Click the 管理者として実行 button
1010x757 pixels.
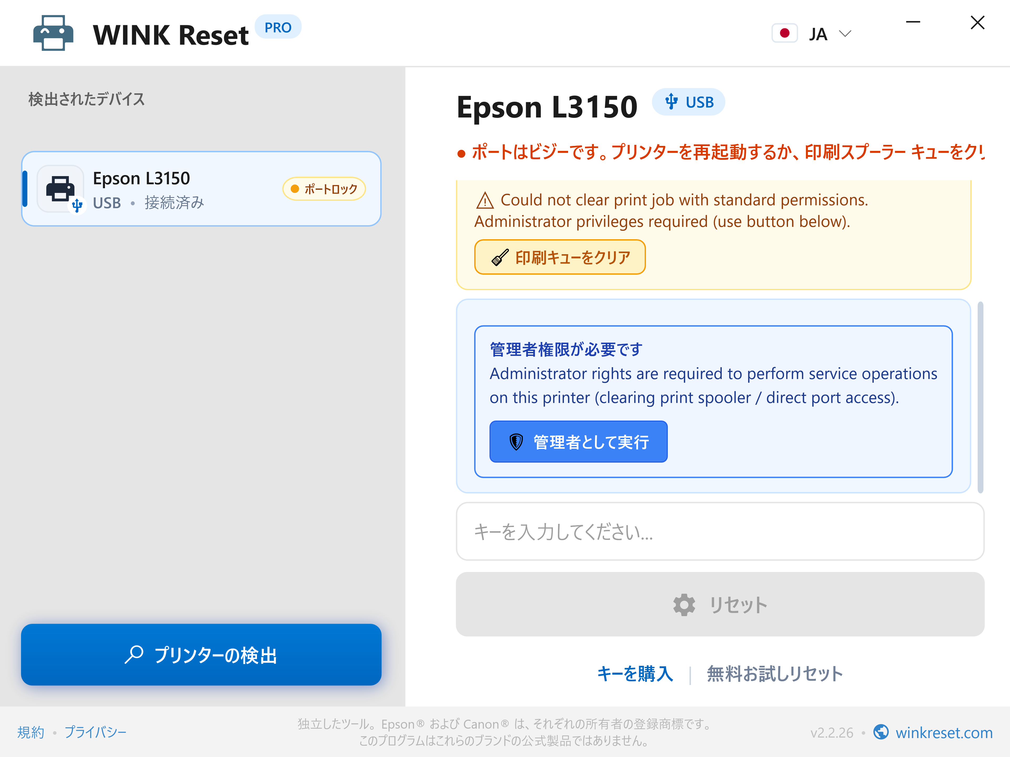click(578, 442)
